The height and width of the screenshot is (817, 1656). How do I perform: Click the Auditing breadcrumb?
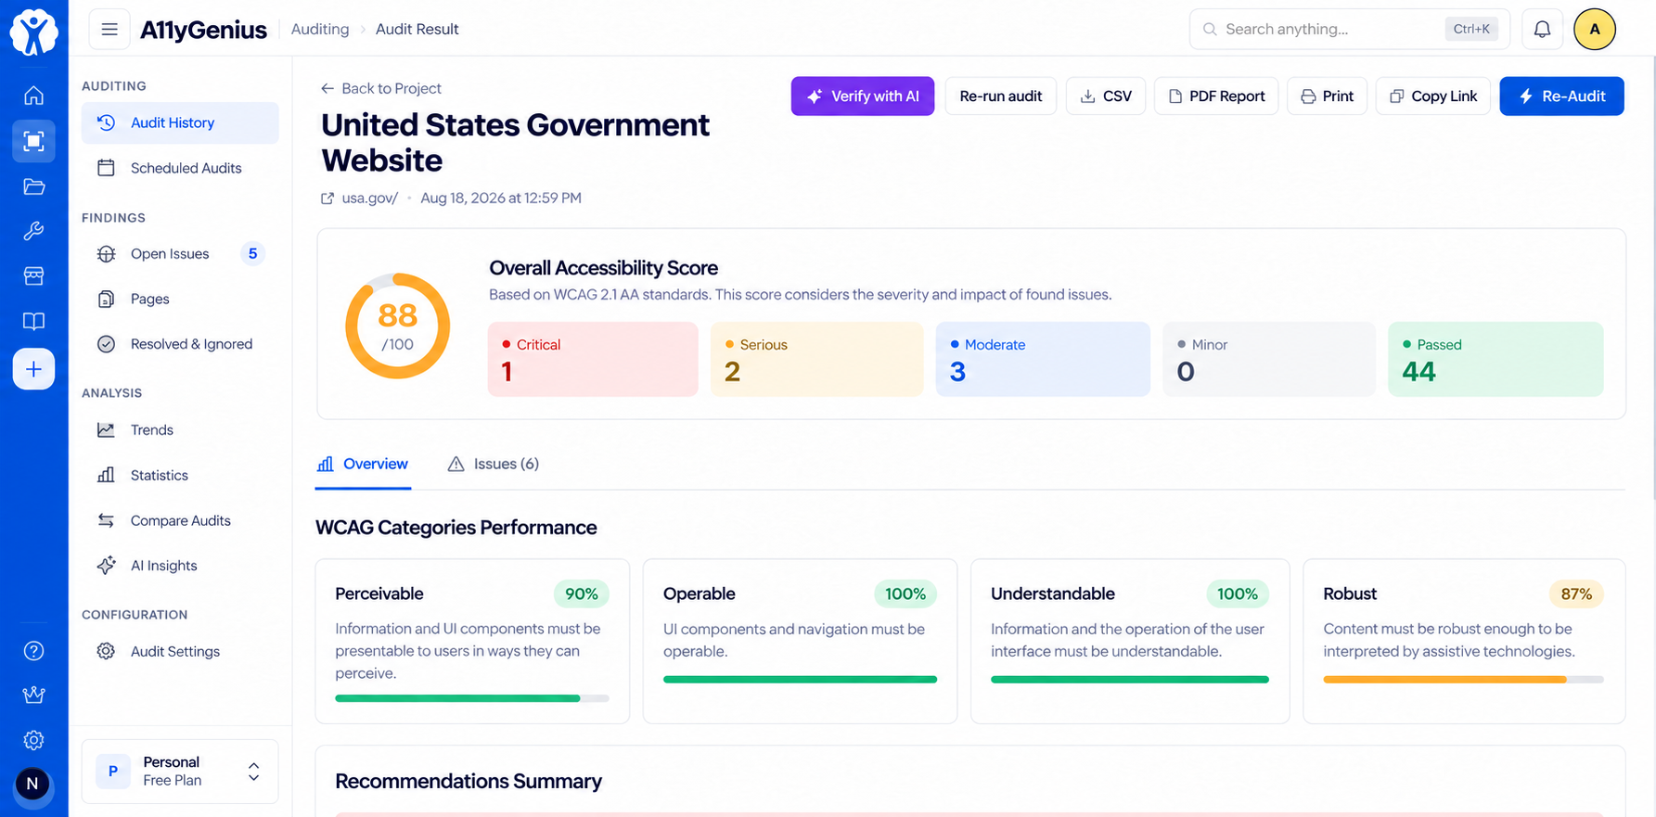point(320,30)
